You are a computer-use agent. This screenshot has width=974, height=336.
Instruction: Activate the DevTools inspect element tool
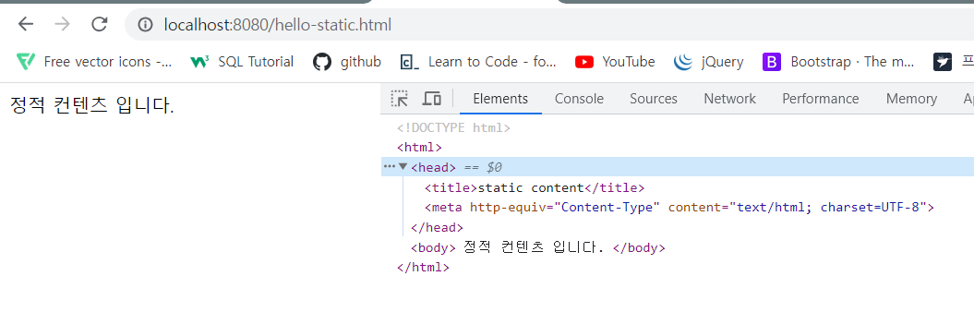point(400,98)
